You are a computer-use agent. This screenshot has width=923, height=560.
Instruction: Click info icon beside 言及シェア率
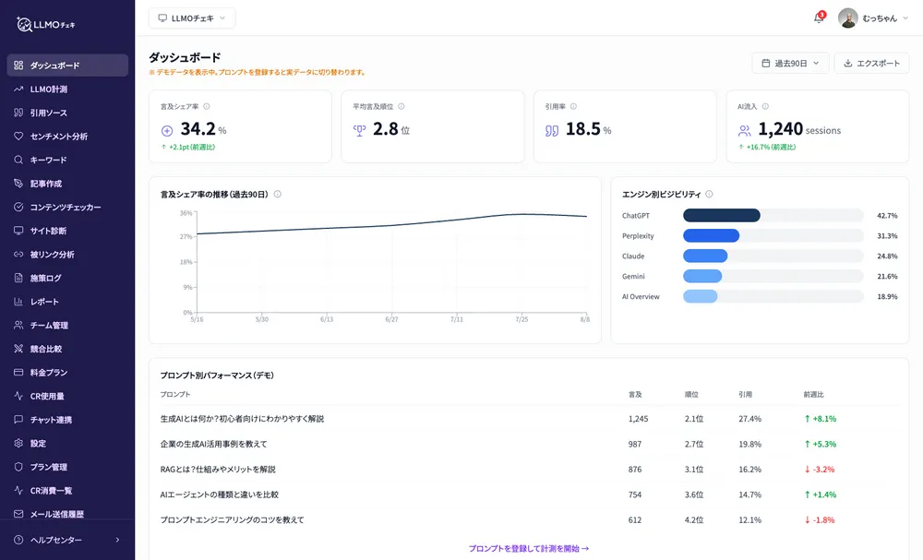(x=207, y=106)
